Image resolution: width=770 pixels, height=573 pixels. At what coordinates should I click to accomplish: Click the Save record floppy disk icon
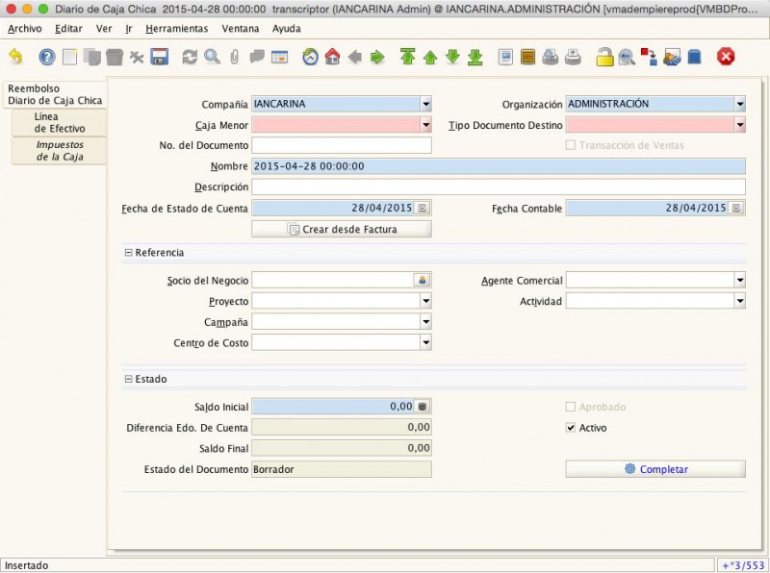(x=159, y=57)
